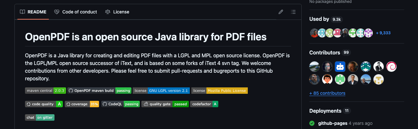Image resolution: width=418 pixels, height=129 pixels.
Task: Click the cartoon face contributor avatar
Action: [x=327, y=79]
